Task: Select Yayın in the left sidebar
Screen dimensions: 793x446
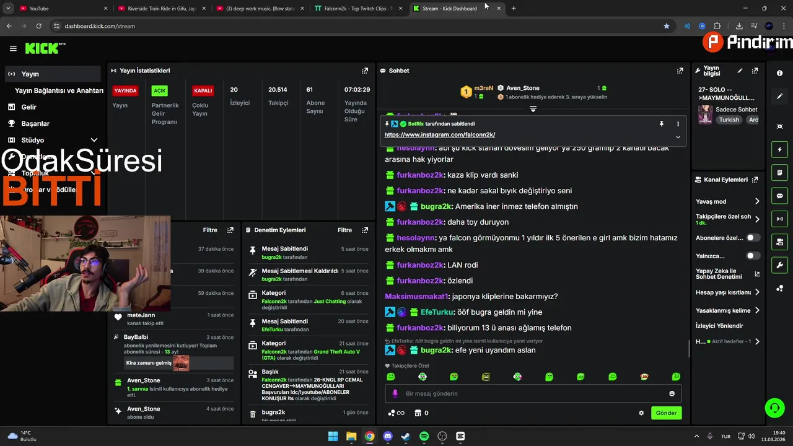Action: pos(52,74)
